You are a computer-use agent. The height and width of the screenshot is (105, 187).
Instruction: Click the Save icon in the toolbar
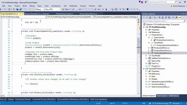click(x=18, y=9)
